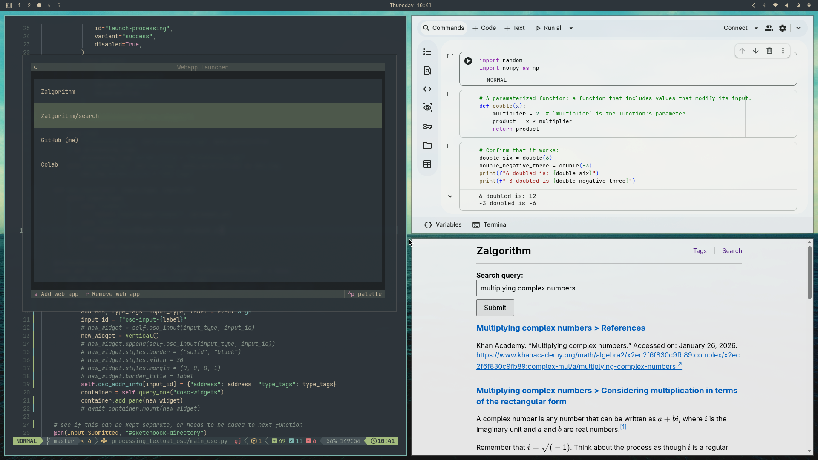Open the Tags tab on the Zalgorithm page

[x=700, y=251]
